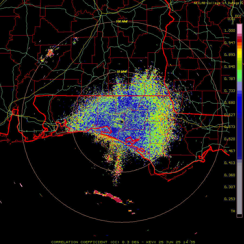The height and width of the screenshot is (244, 244).
Task: Click the 0.733 scale value
Action: (230, 91)
